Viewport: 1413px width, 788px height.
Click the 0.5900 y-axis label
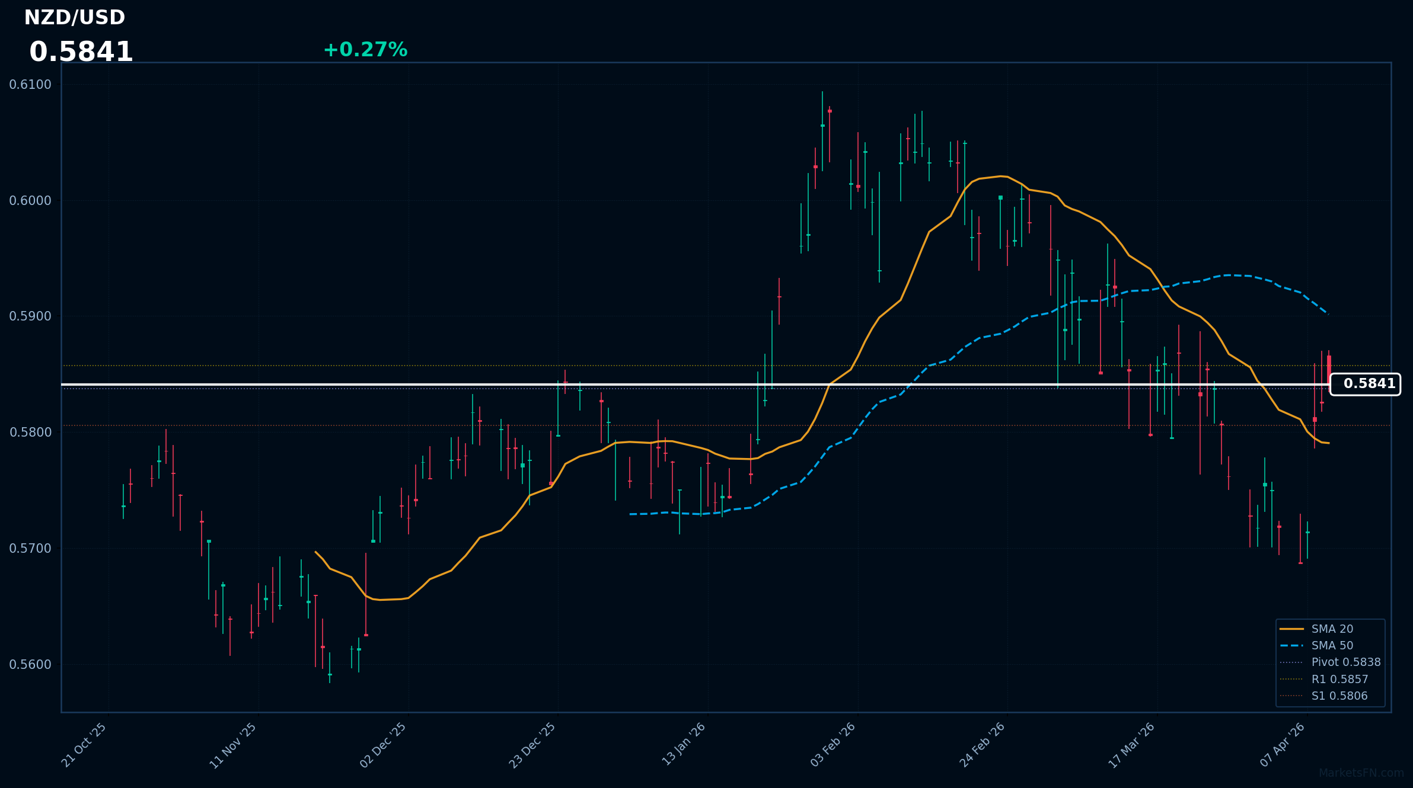30,316
